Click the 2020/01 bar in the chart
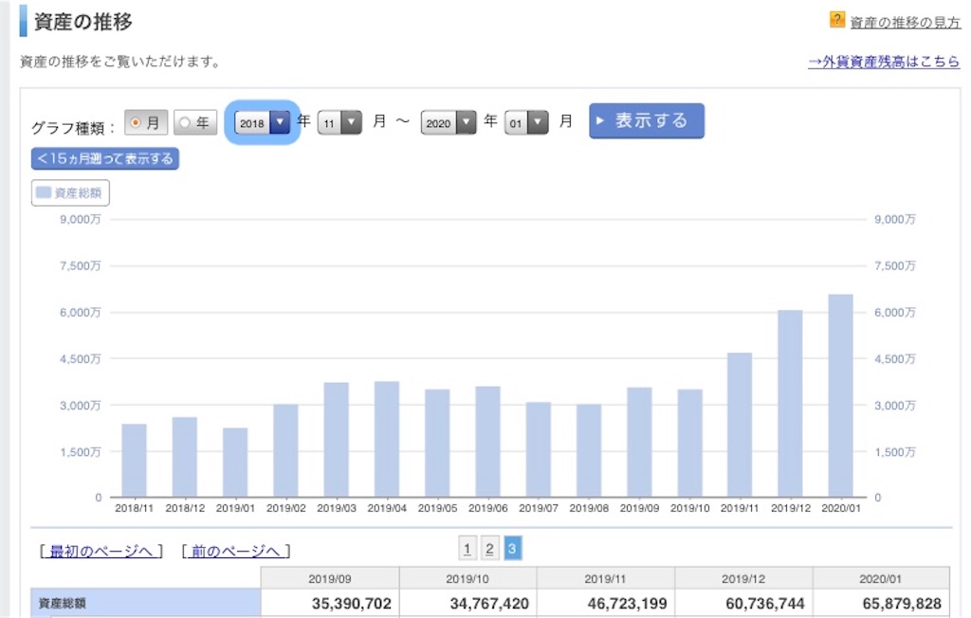This screenshot has height=618, width=971. [841, 395]
